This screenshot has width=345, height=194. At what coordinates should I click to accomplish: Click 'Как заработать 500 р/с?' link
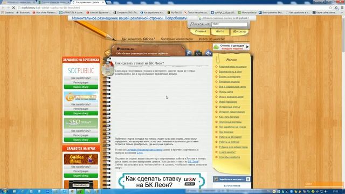click(138, 39)
